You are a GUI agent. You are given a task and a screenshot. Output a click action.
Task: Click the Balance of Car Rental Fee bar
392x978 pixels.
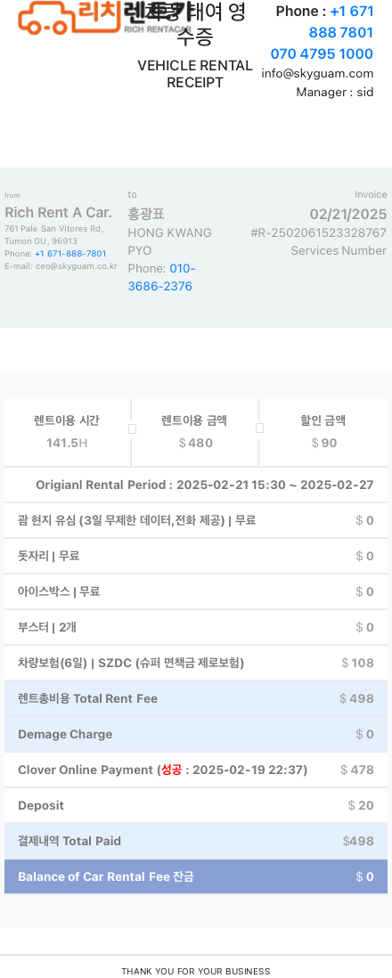(196, 876)
